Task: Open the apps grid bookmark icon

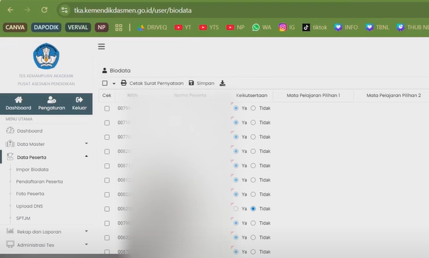Action: pyautogui.click(x=119, y=28)
